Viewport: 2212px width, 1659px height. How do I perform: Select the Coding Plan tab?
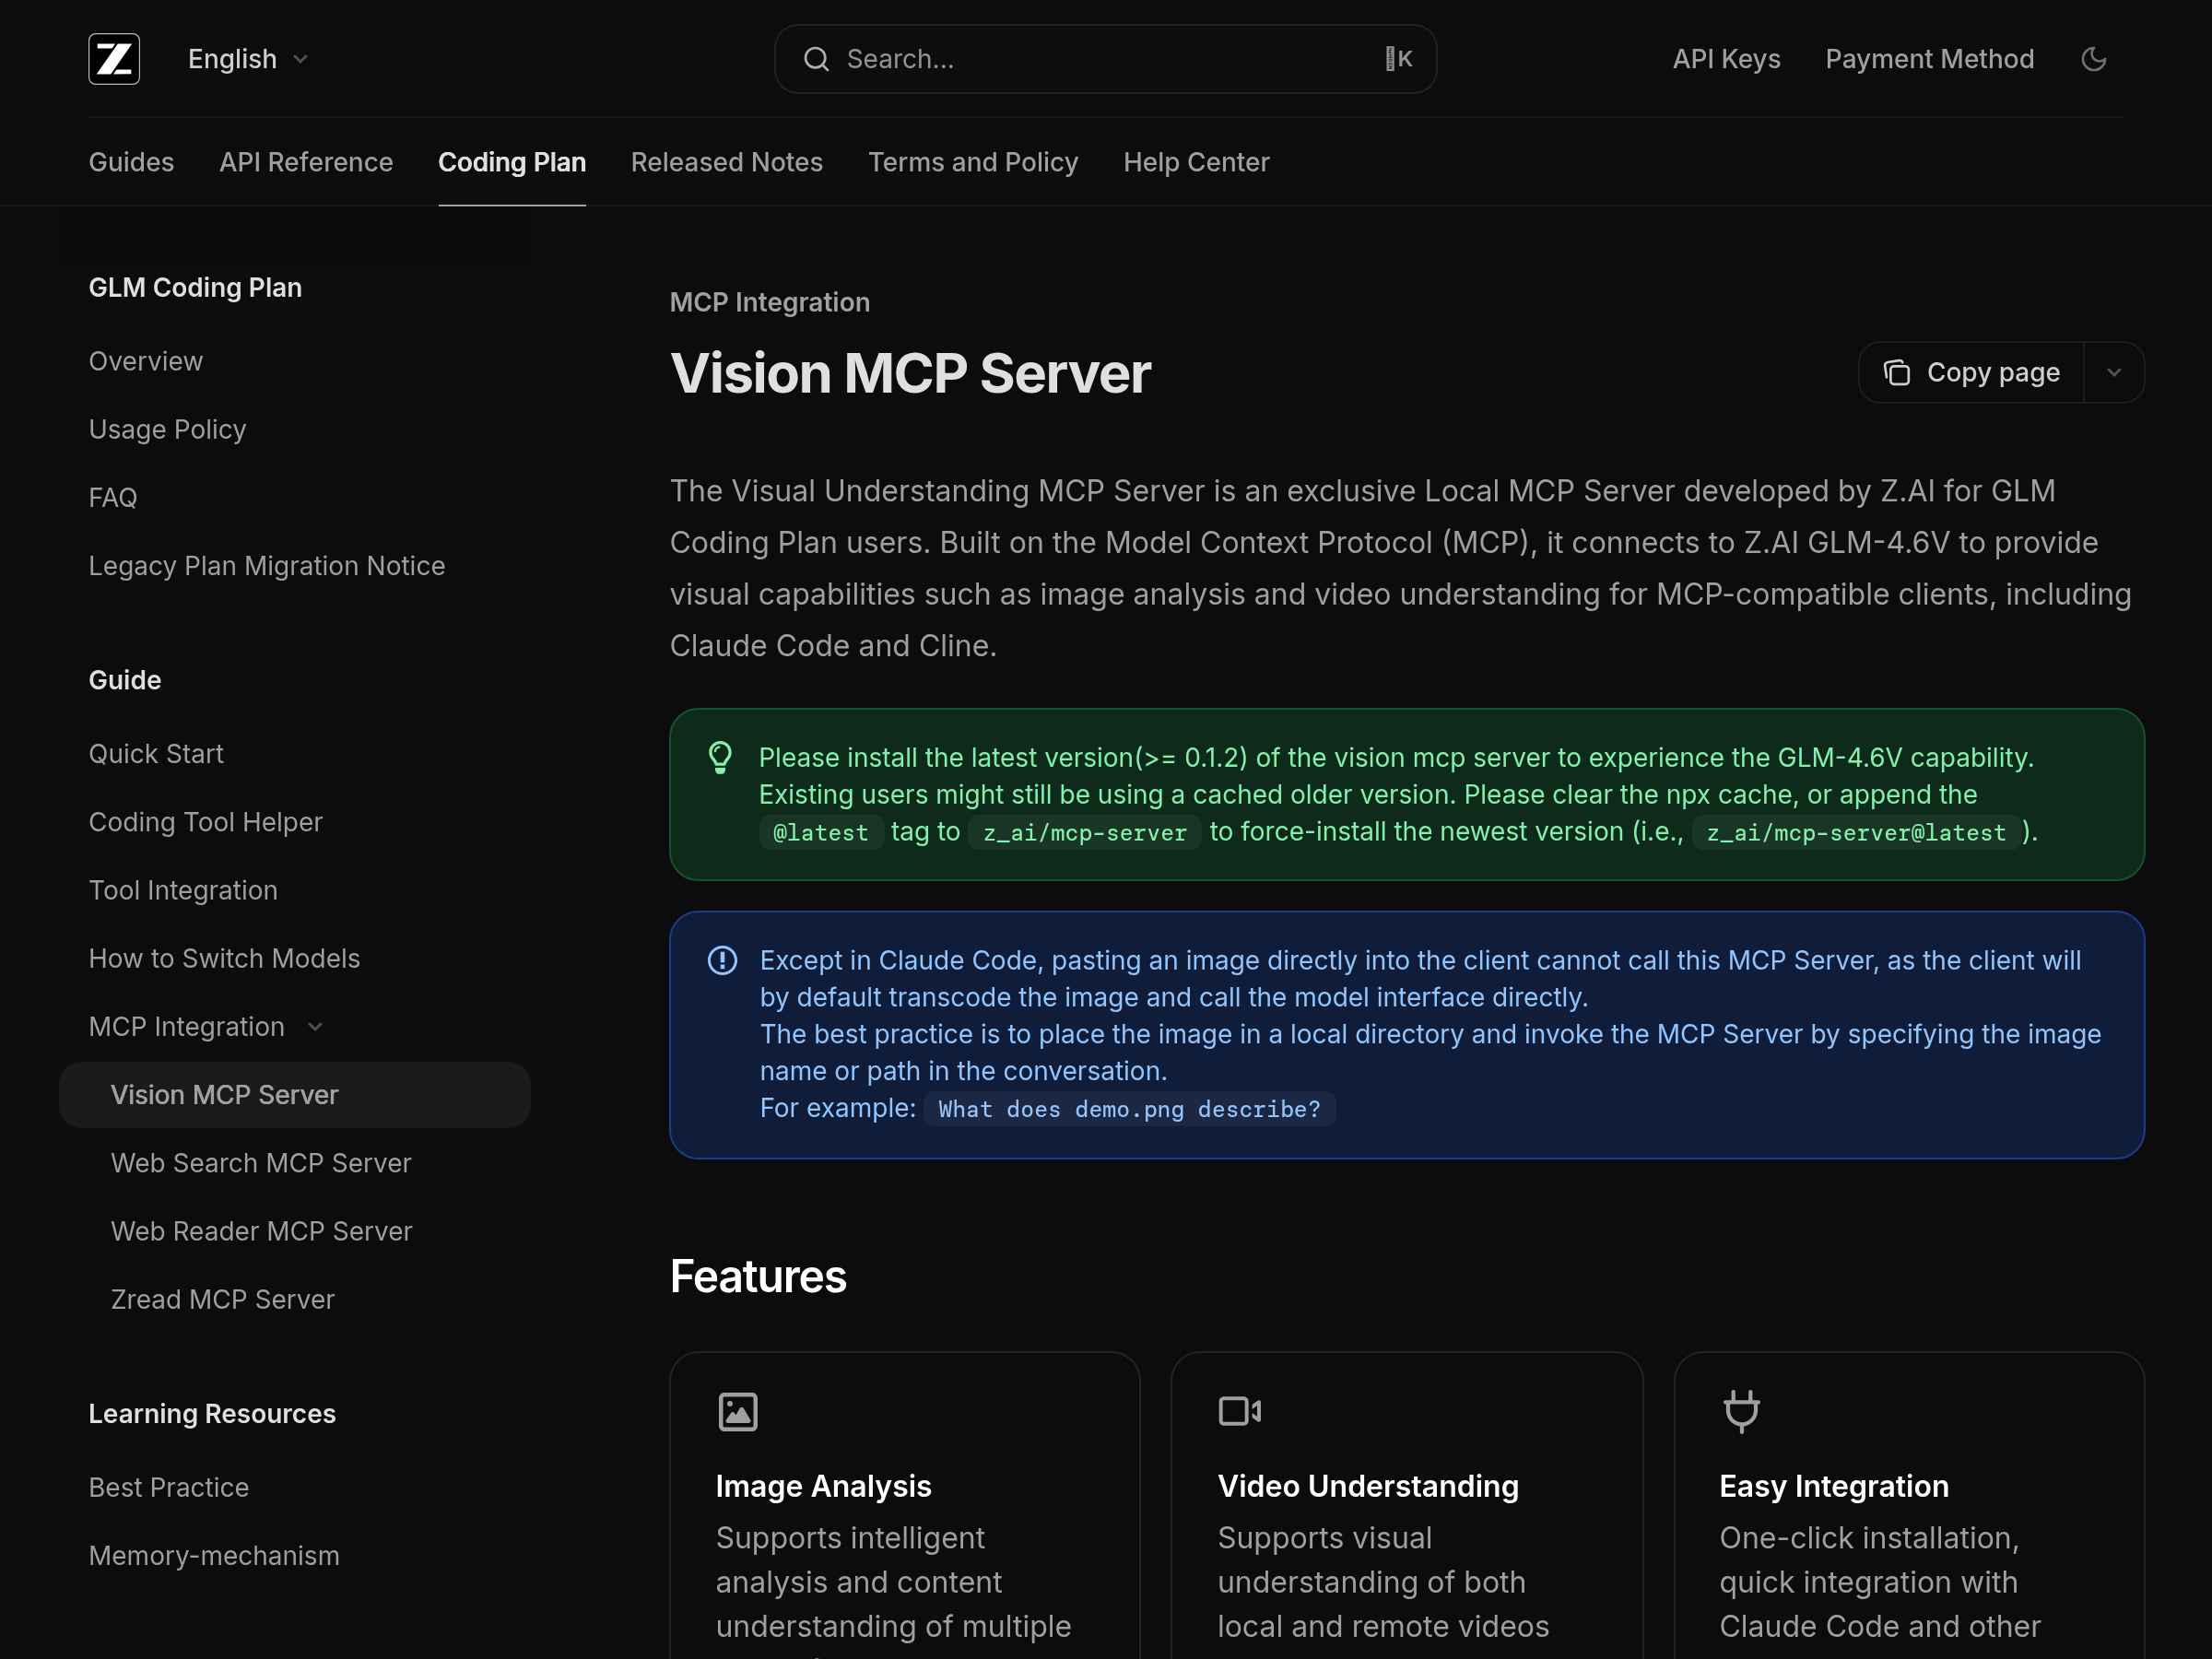coord(512,162)
